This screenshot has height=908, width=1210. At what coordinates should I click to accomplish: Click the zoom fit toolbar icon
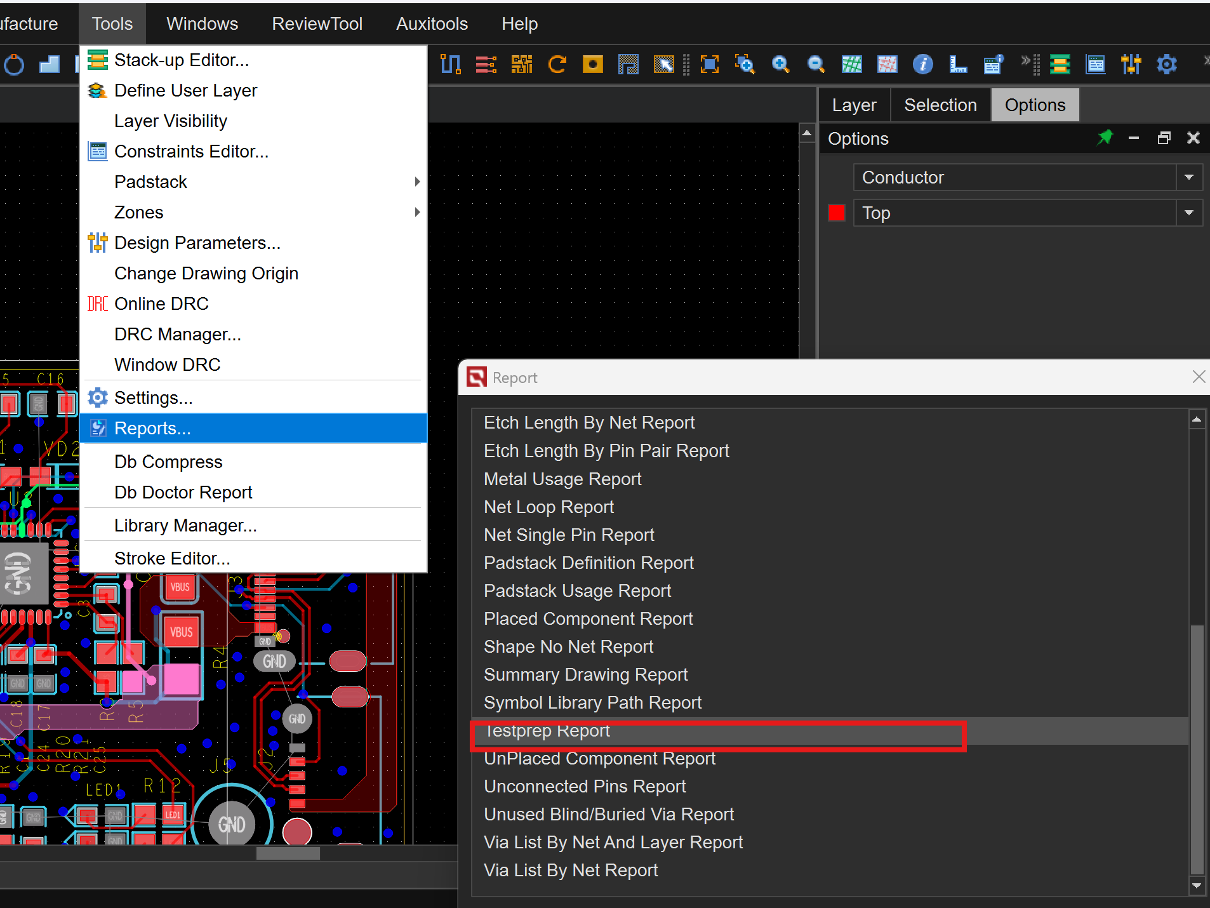click(709, 64)
